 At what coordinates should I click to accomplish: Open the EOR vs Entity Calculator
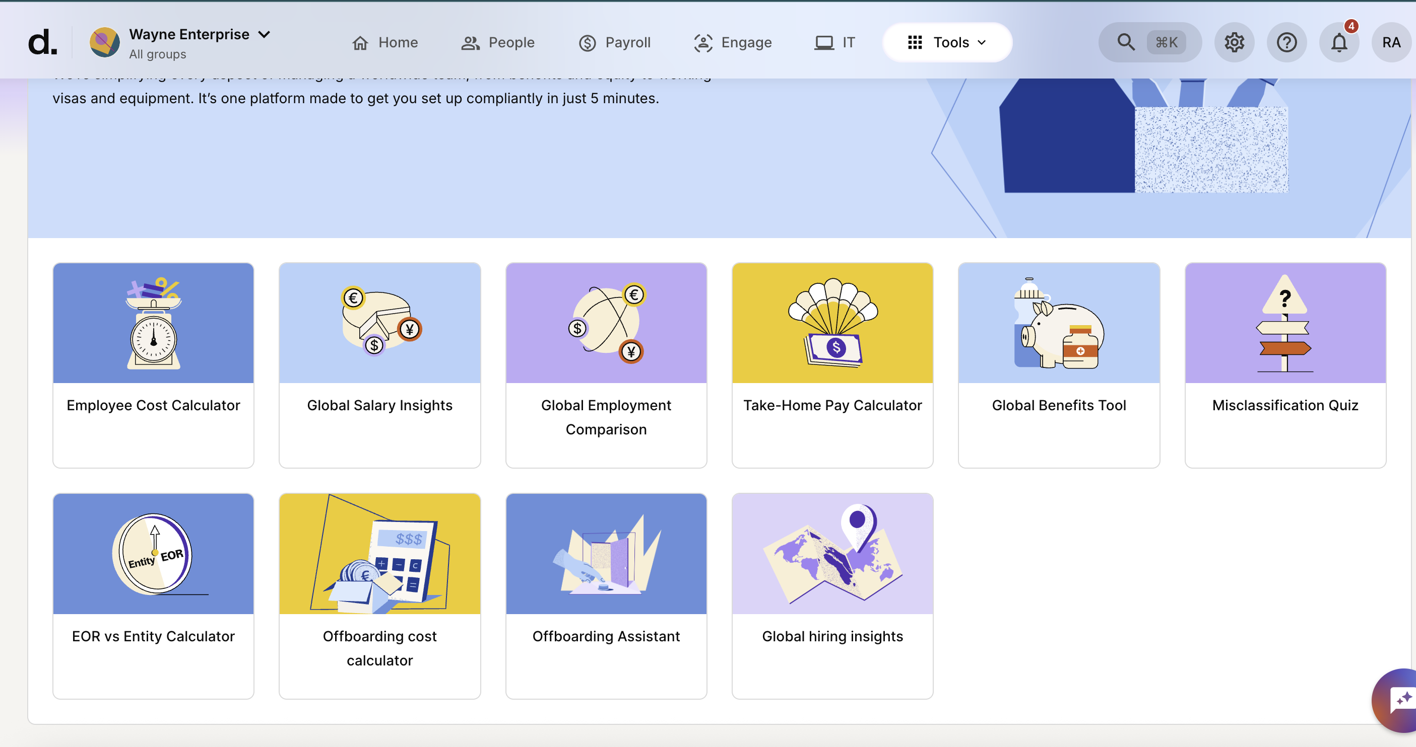pos(153,596)
